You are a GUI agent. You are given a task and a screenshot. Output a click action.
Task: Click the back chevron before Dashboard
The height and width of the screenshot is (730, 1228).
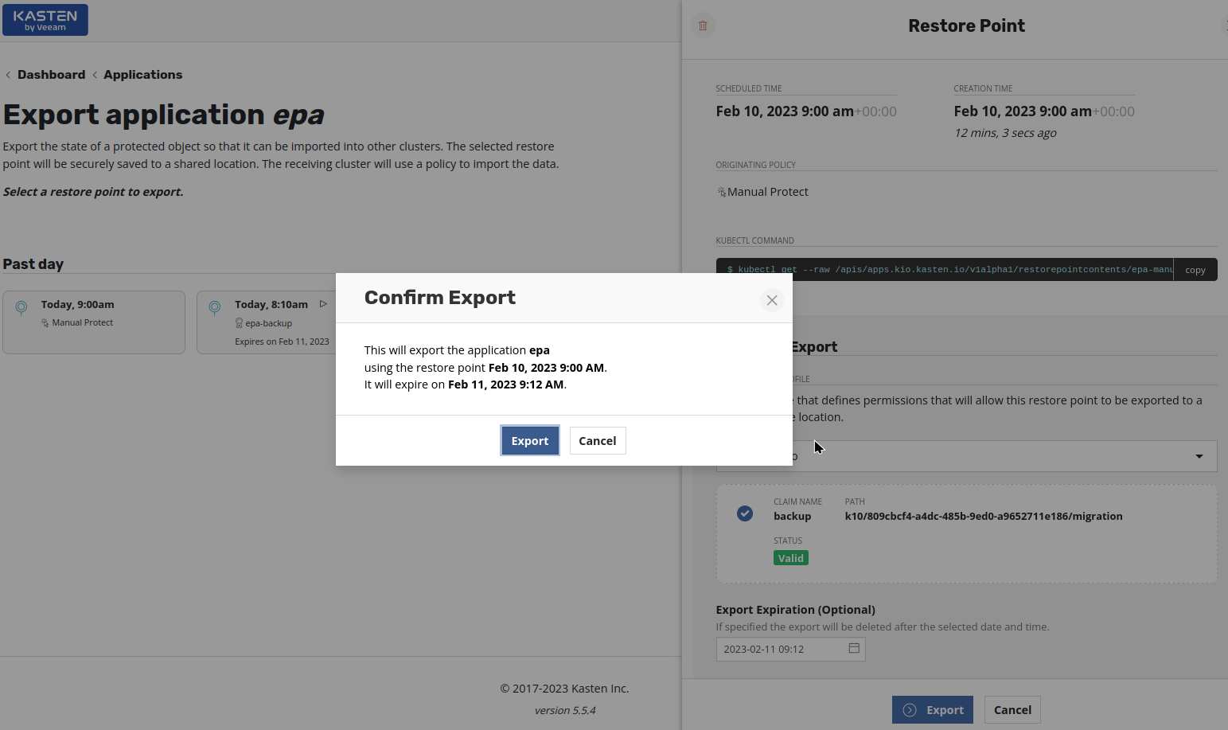point(8,75)
